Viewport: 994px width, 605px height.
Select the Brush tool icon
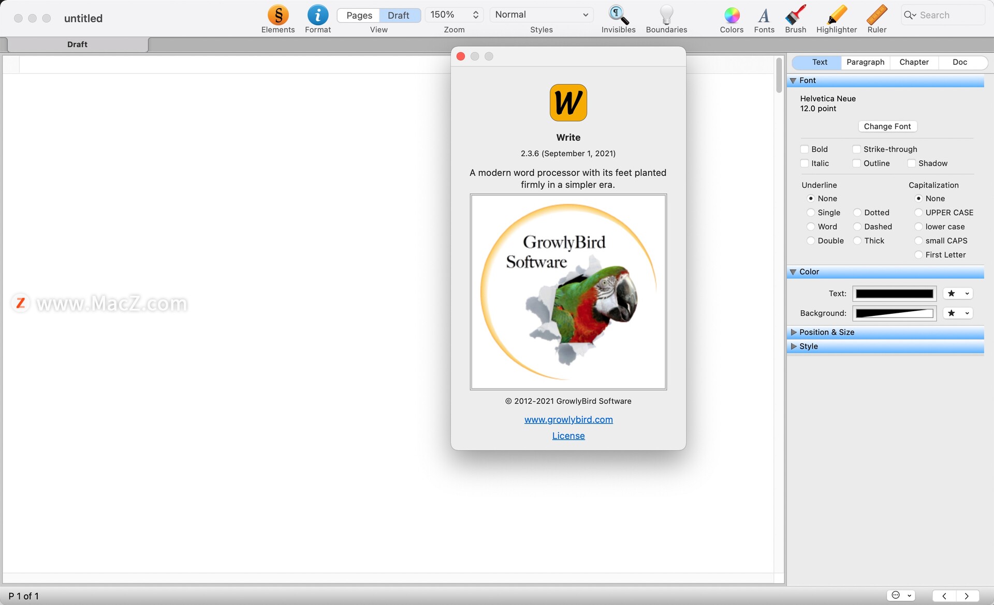[795, 15]
